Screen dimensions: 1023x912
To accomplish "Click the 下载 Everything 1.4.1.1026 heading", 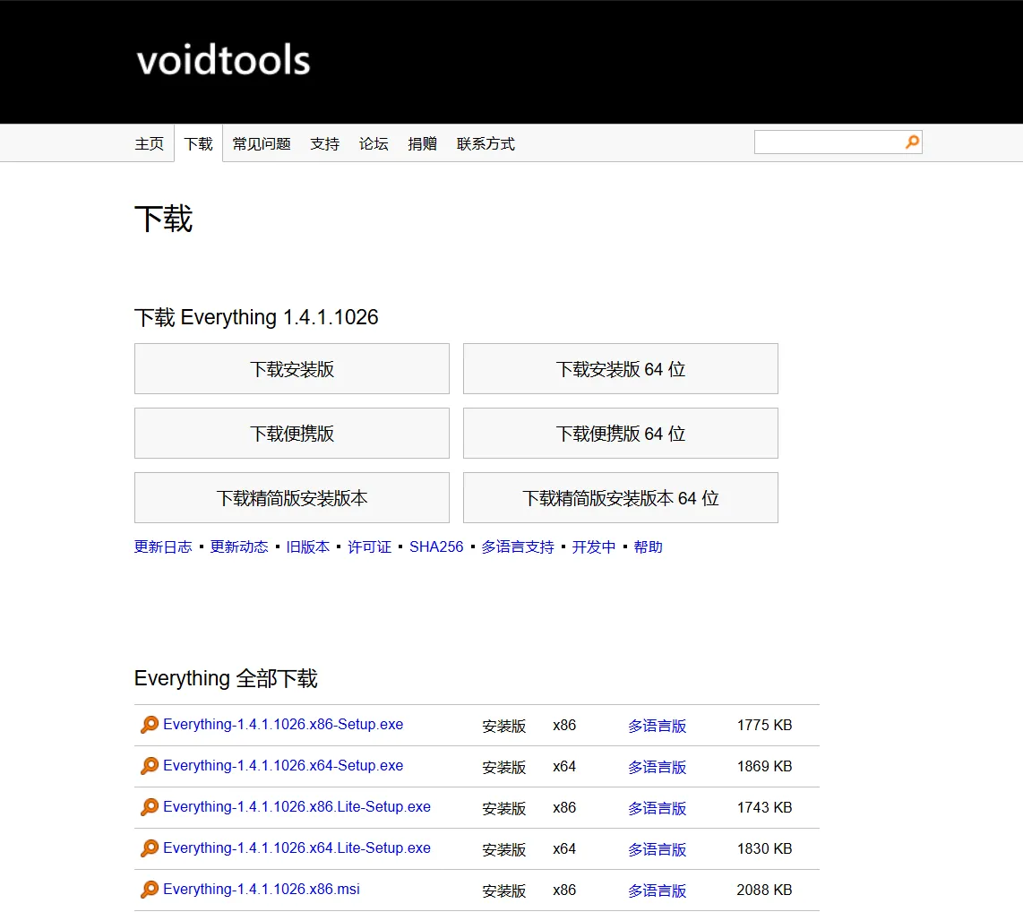I will click(x=256, y=317).
